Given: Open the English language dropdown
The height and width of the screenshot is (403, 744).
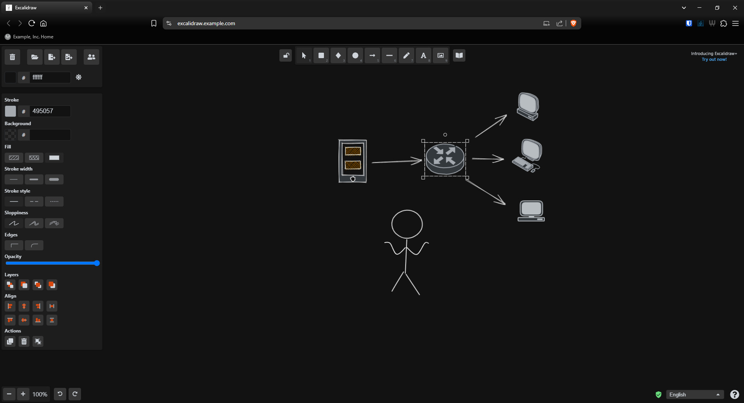Looking at the screenshot, I should pos(694,394).
